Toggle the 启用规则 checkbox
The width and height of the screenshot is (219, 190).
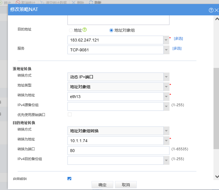[70, 178]
